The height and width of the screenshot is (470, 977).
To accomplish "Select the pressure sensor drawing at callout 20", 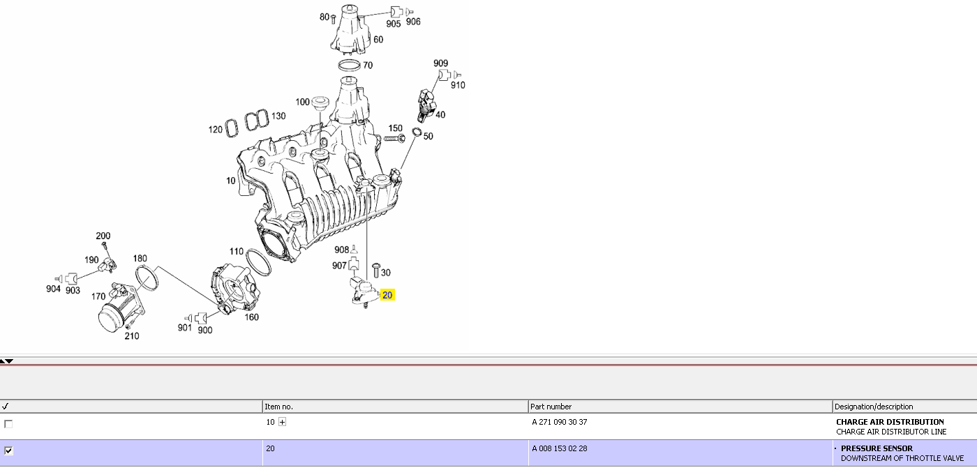I will tap(364, 291).
